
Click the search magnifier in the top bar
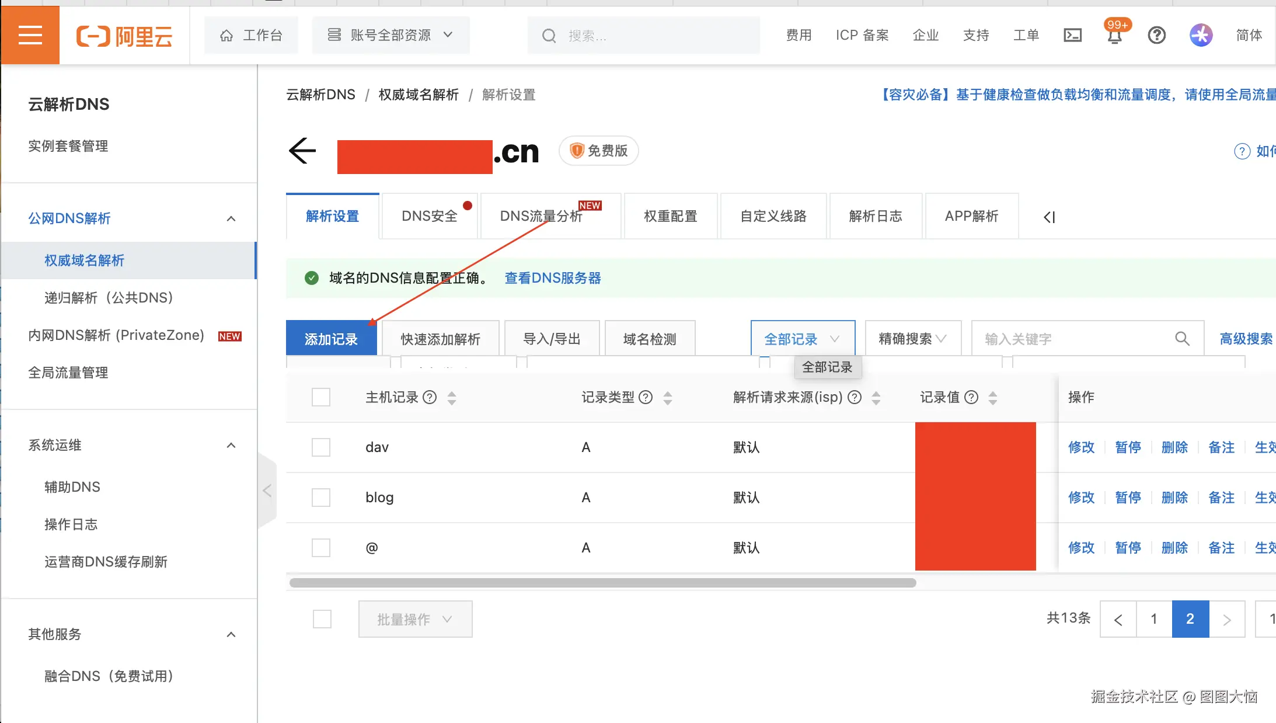[x=548, y=36]
